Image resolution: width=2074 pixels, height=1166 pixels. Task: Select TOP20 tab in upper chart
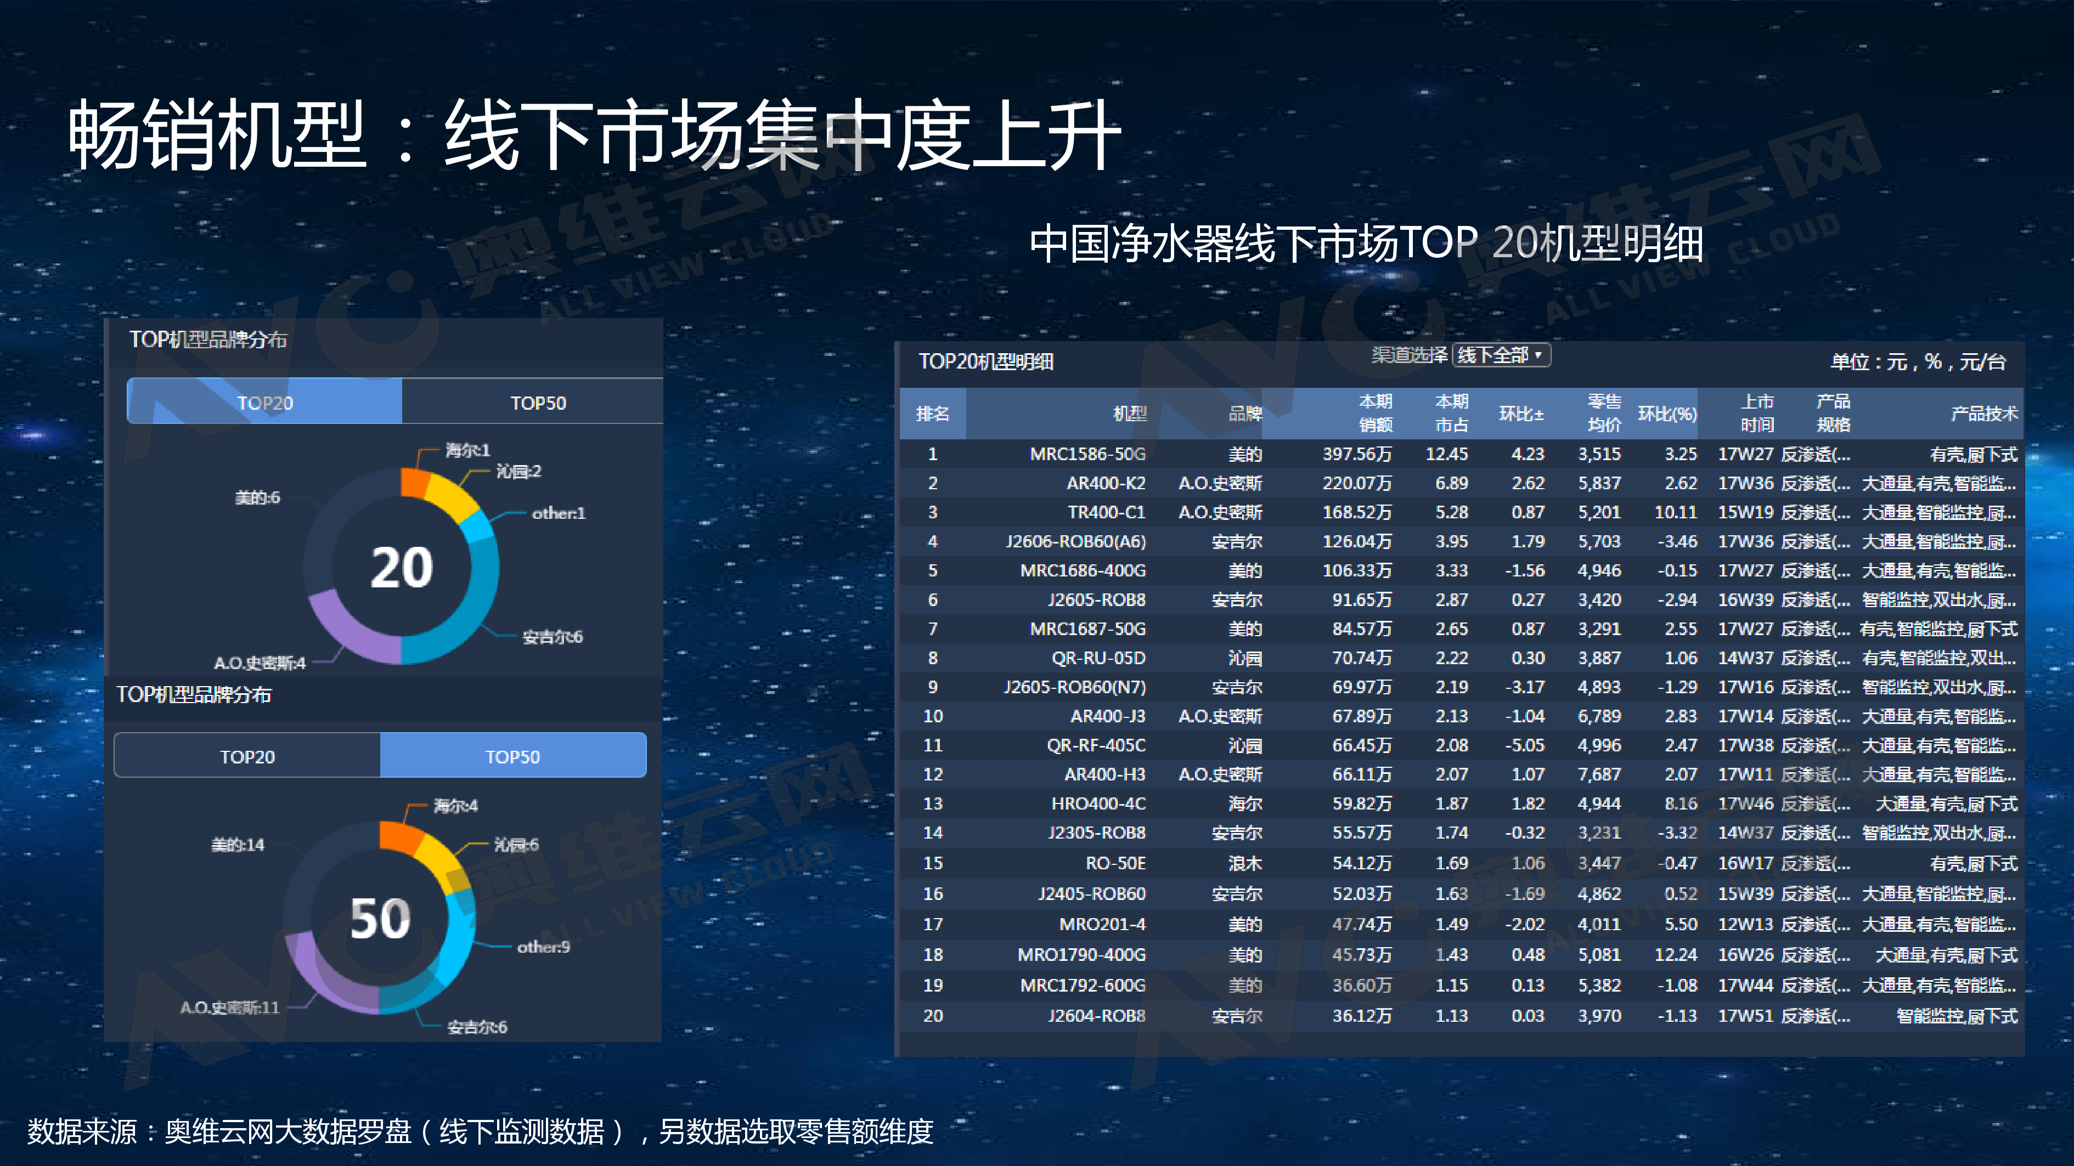pos(265,403)
